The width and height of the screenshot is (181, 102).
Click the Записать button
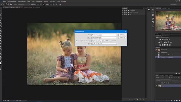tap(122, 35)
